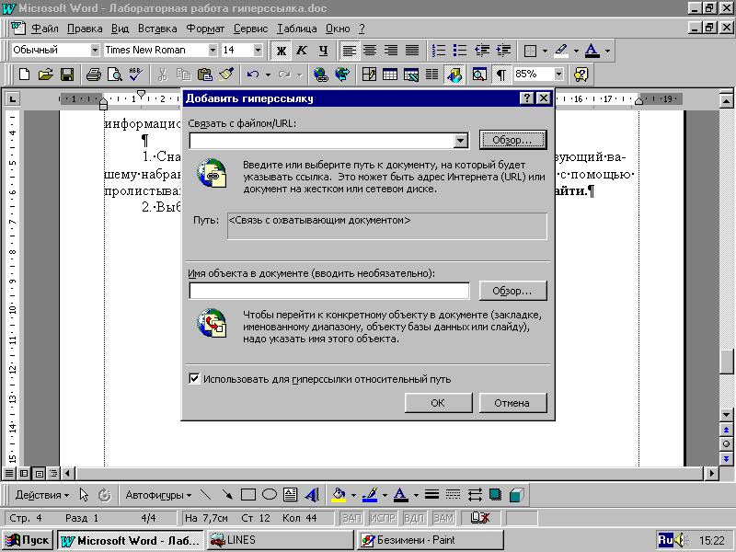Cancel the dialog with Отмена
The image size is (736, 552).
tap(512, 403)
